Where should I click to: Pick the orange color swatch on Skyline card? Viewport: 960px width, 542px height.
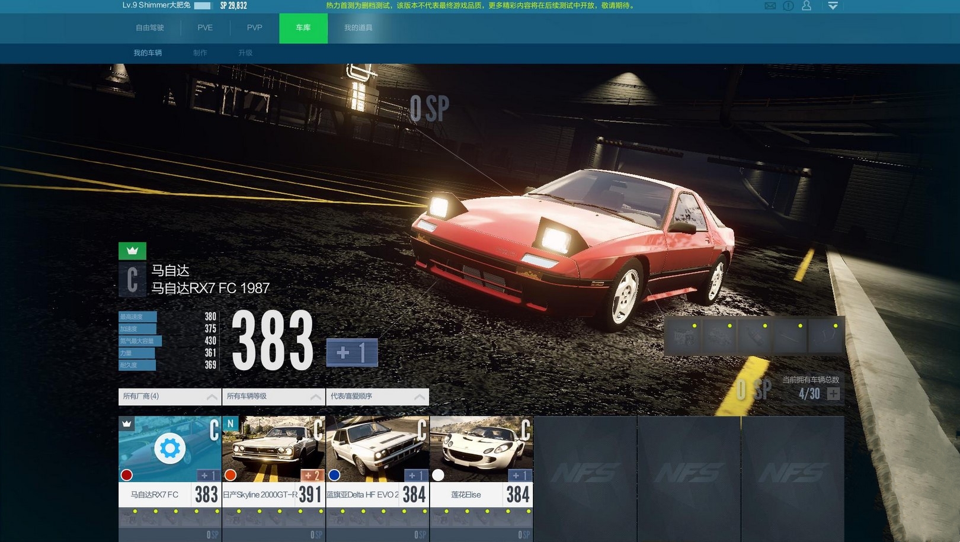tap(231, 475)
